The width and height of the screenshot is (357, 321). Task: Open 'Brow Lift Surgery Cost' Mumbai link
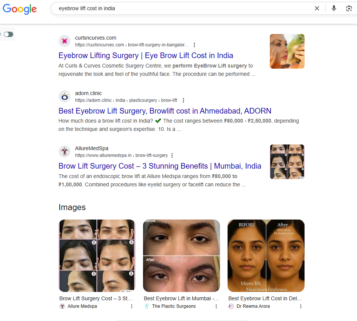[160, 166]
